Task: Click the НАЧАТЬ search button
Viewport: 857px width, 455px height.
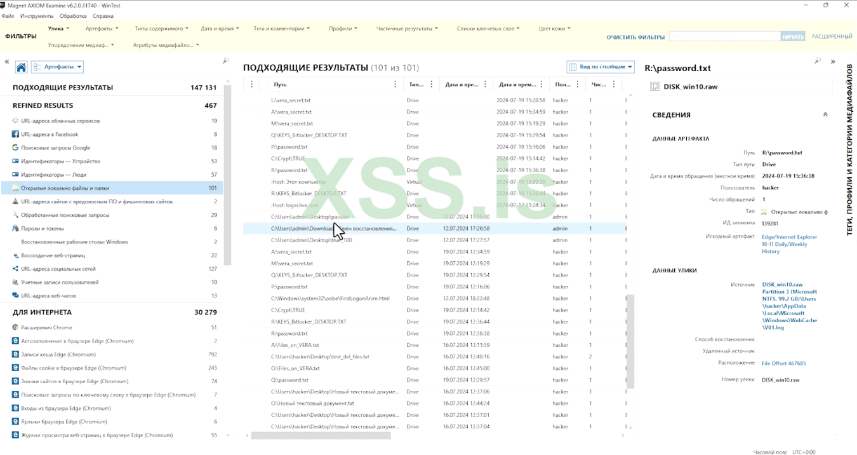Action: pos(793,37)
